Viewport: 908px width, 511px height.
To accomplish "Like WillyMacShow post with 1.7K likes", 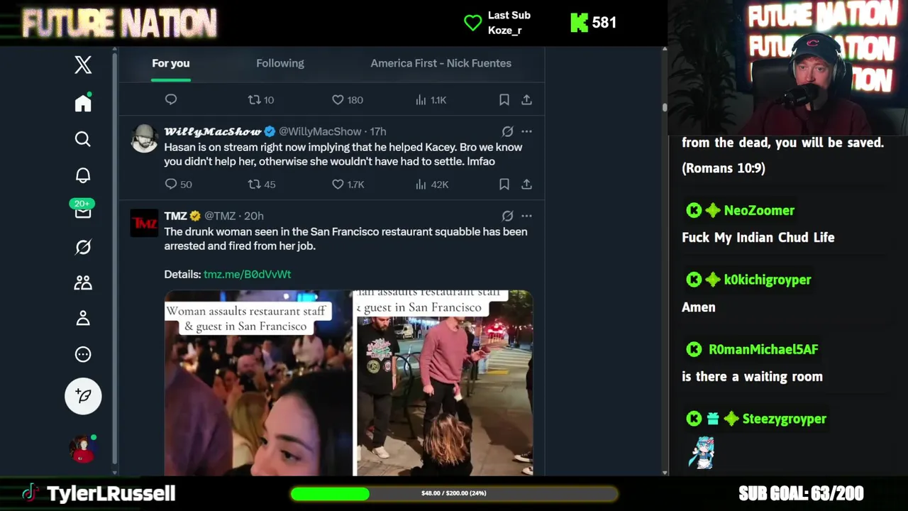I will (348, 185).
